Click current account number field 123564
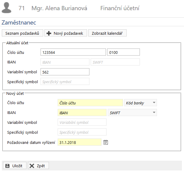The width and height of the screenshot is (184, 172). (73, 52)
